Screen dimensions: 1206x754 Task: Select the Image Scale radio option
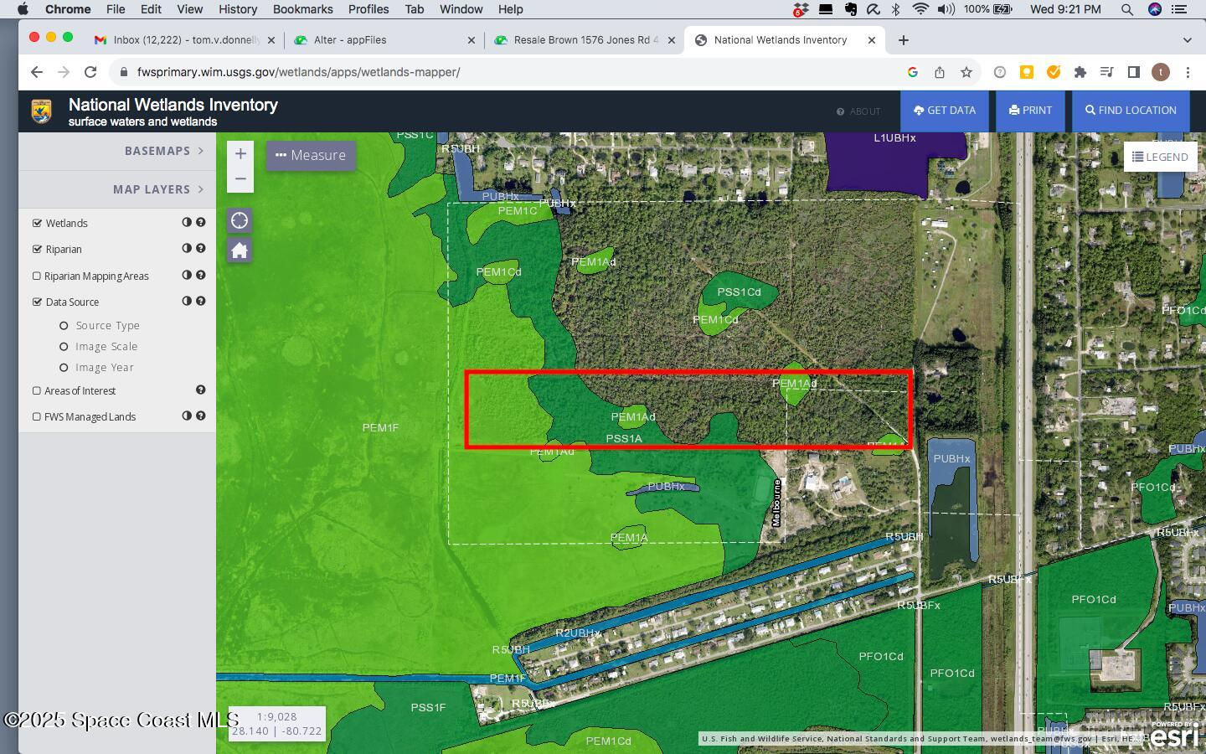click(64, 347)
